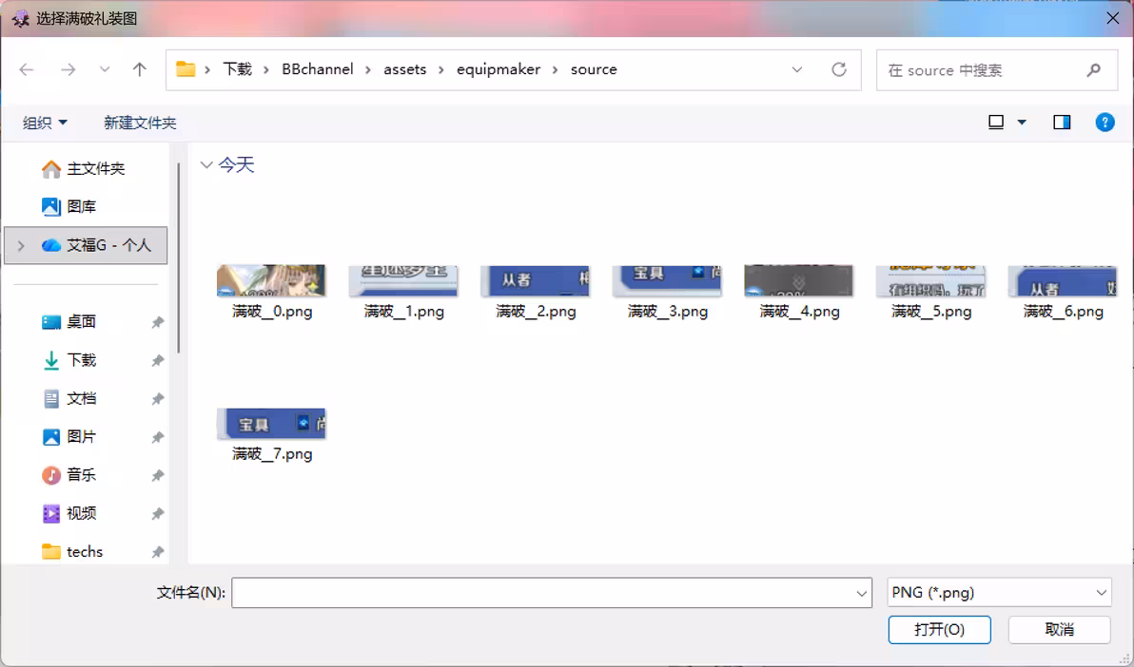This screenshot has width=1134, height=667.
Task: Click the source breadcrumb segment
Action: (594, 69)
